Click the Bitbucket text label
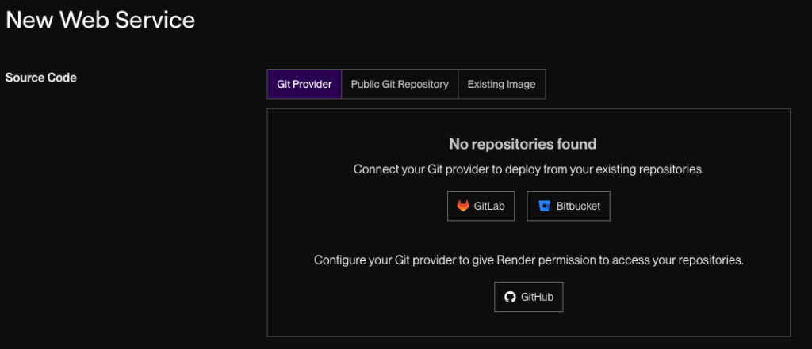 pos(579,207)
